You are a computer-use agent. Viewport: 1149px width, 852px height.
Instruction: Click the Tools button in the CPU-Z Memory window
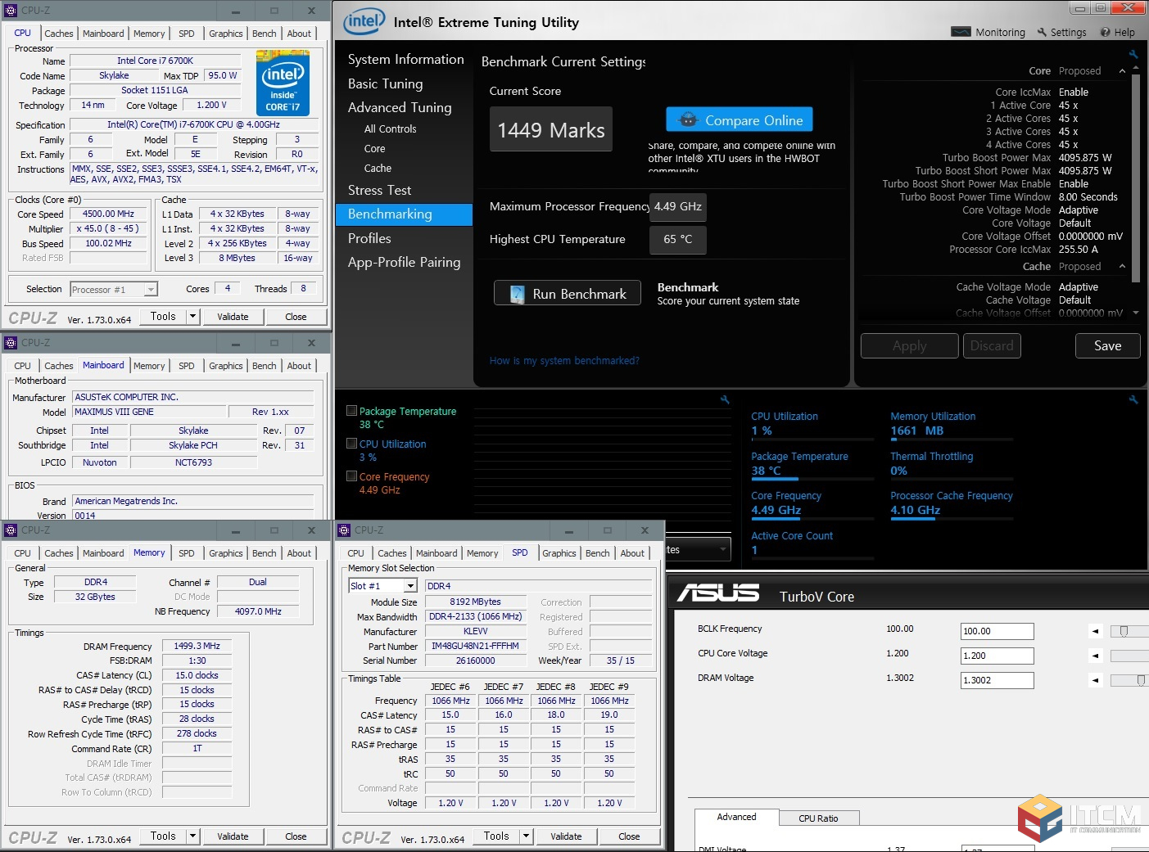click(163, 836)
